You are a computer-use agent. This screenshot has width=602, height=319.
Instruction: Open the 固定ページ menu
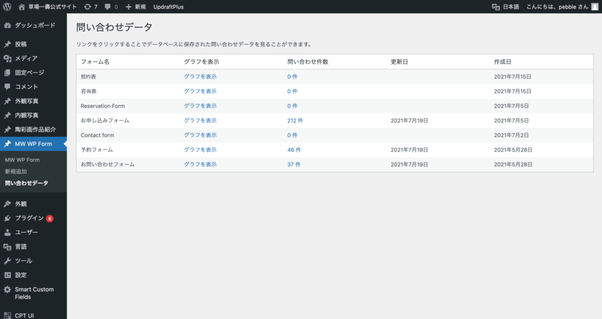point(29,72)
